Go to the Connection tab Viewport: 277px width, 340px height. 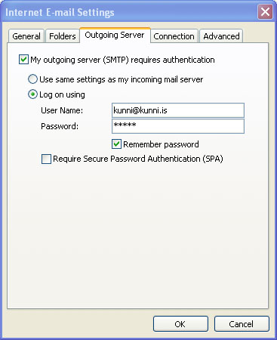pyautogui.click(x=174, y=36)
